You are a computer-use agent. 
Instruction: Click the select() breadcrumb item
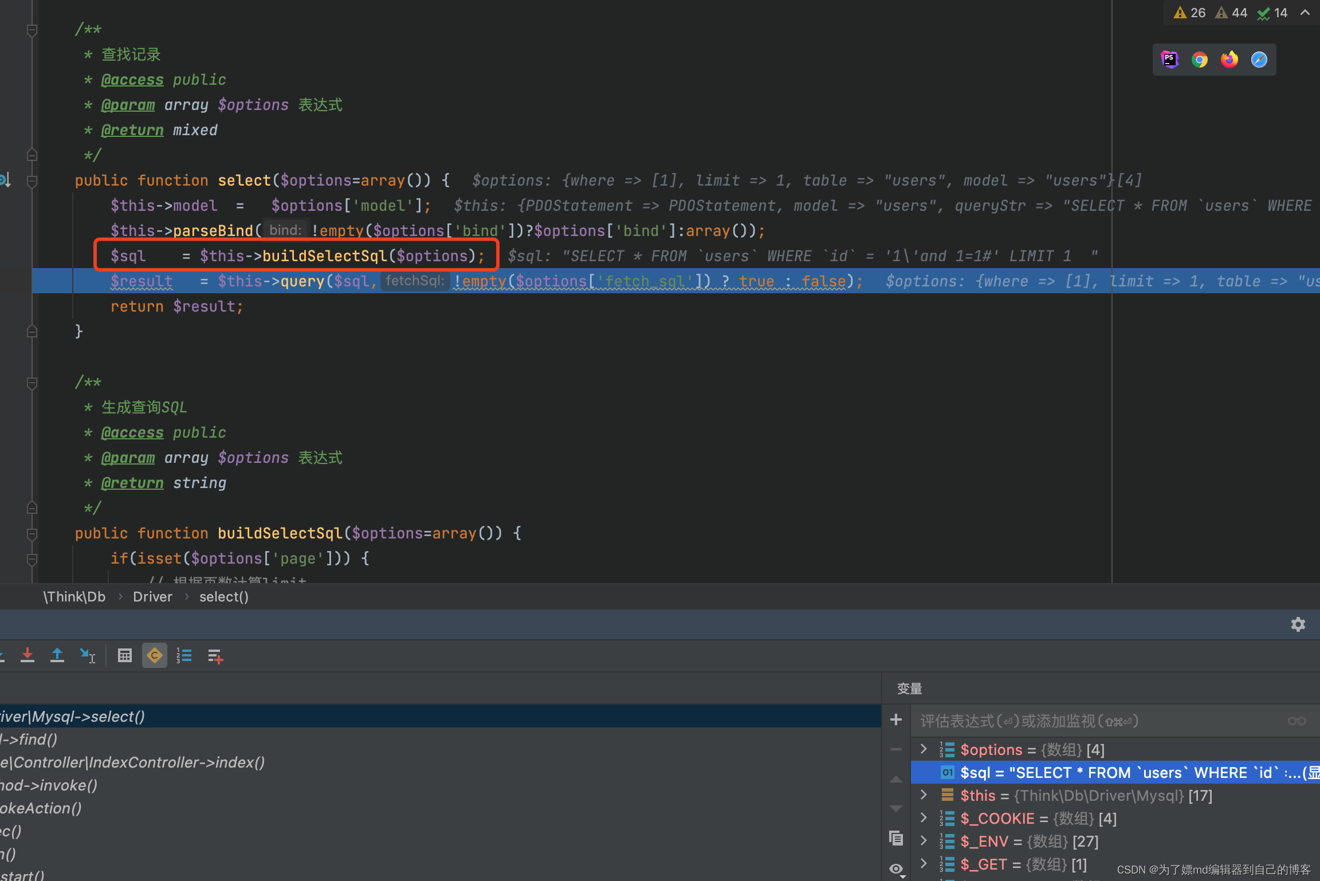coord(223,597)
